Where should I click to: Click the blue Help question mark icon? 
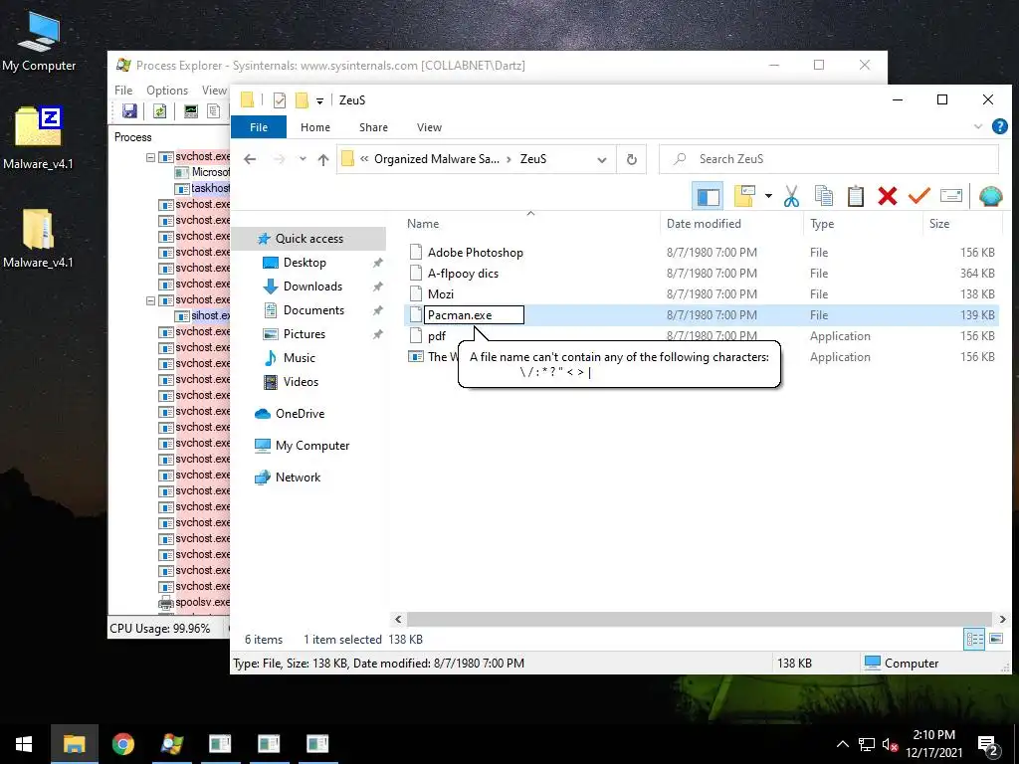tap(999, 126)
